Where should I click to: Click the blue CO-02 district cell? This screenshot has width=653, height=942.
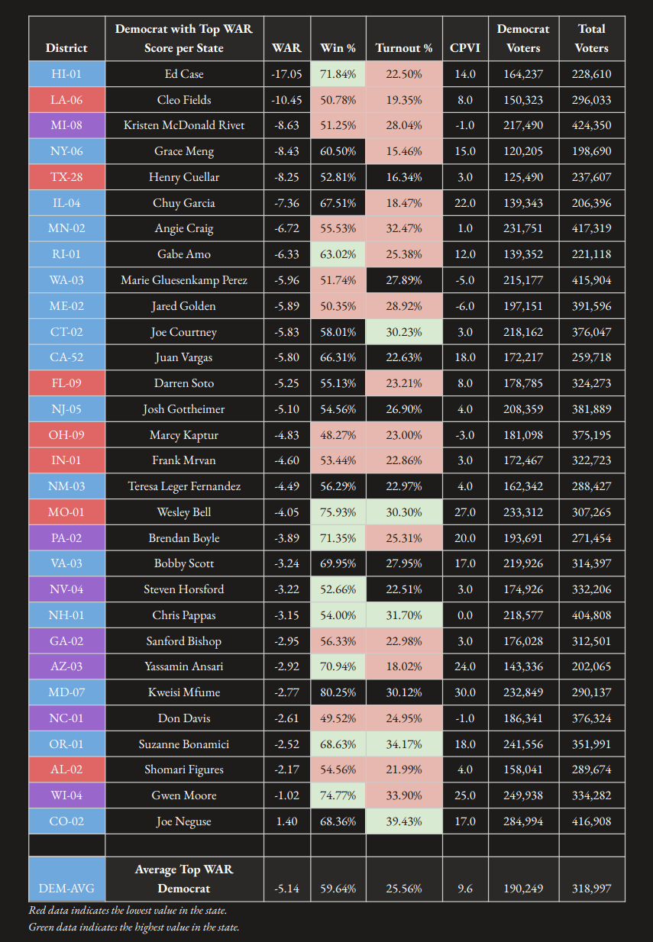pyautogui.click(x=66, y=821)
